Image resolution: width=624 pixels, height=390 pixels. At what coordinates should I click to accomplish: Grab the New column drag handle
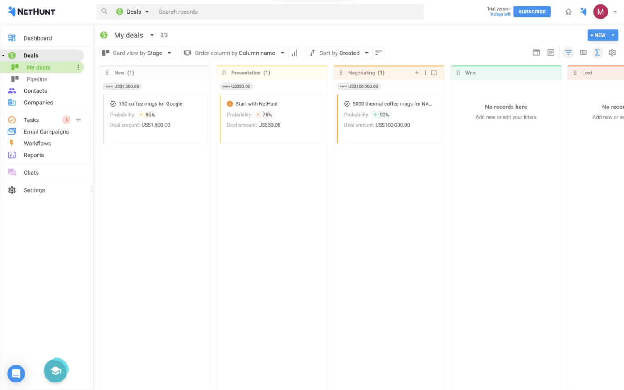[x=107, y=73]
